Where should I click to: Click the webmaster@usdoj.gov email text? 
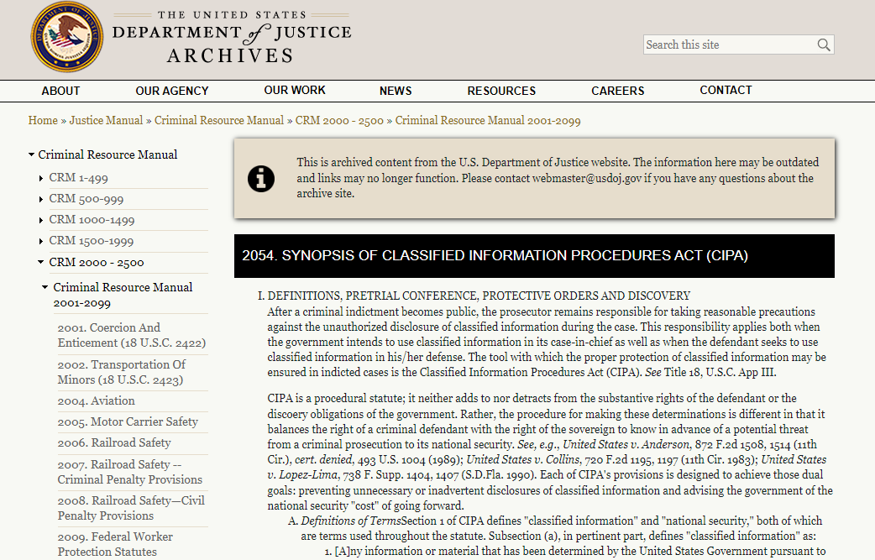coord(586,179)
